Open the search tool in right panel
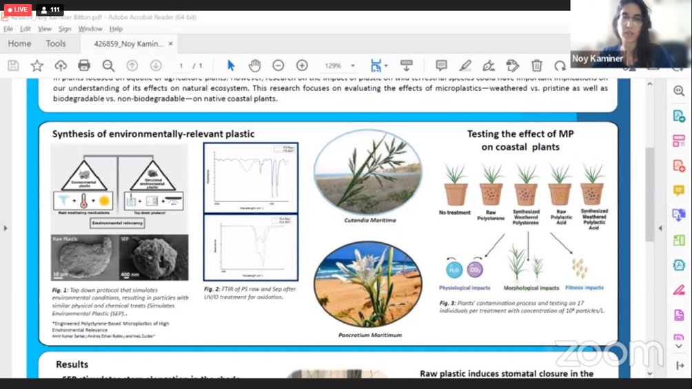Image resolution: width=692 pixels, height=389 pixels. tap(679, 91)
